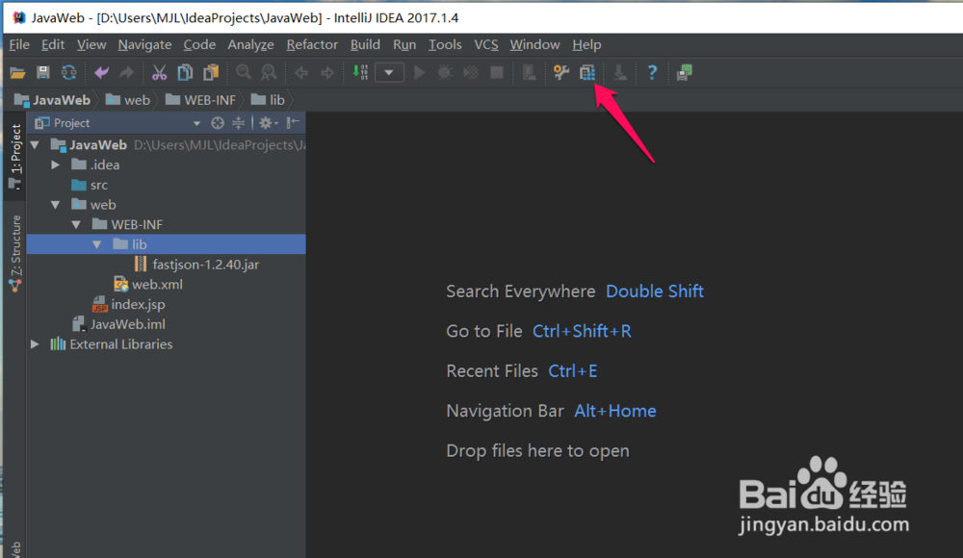Click the Run with Coverage icon
This screenshot has height=558, width=963.
471,72
